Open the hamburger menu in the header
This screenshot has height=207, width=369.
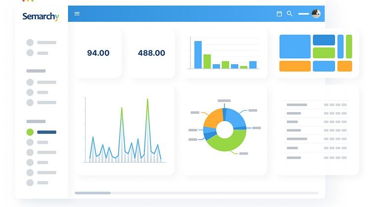click(77, 14)
